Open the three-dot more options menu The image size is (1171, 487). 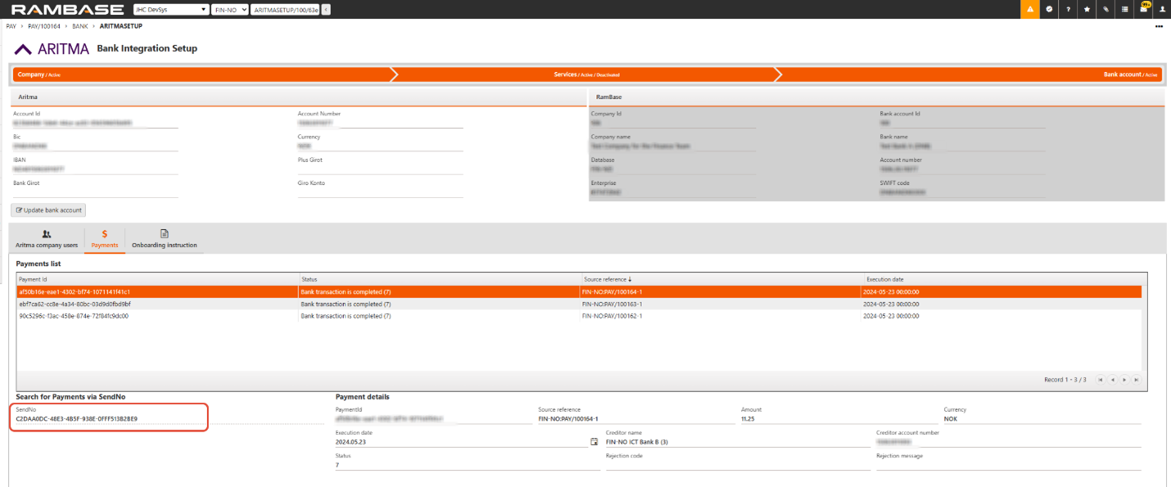pyautogui.click(x=1159, y=26)
